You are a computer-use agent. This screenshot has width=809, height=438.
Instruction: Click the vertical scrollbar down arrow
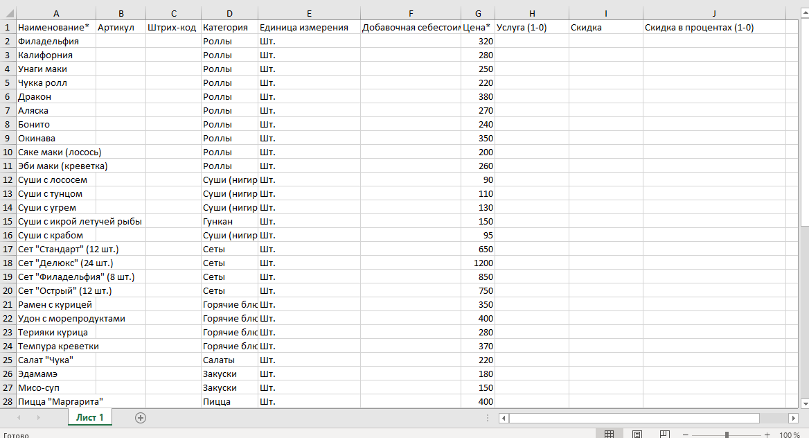click(804, 403)
